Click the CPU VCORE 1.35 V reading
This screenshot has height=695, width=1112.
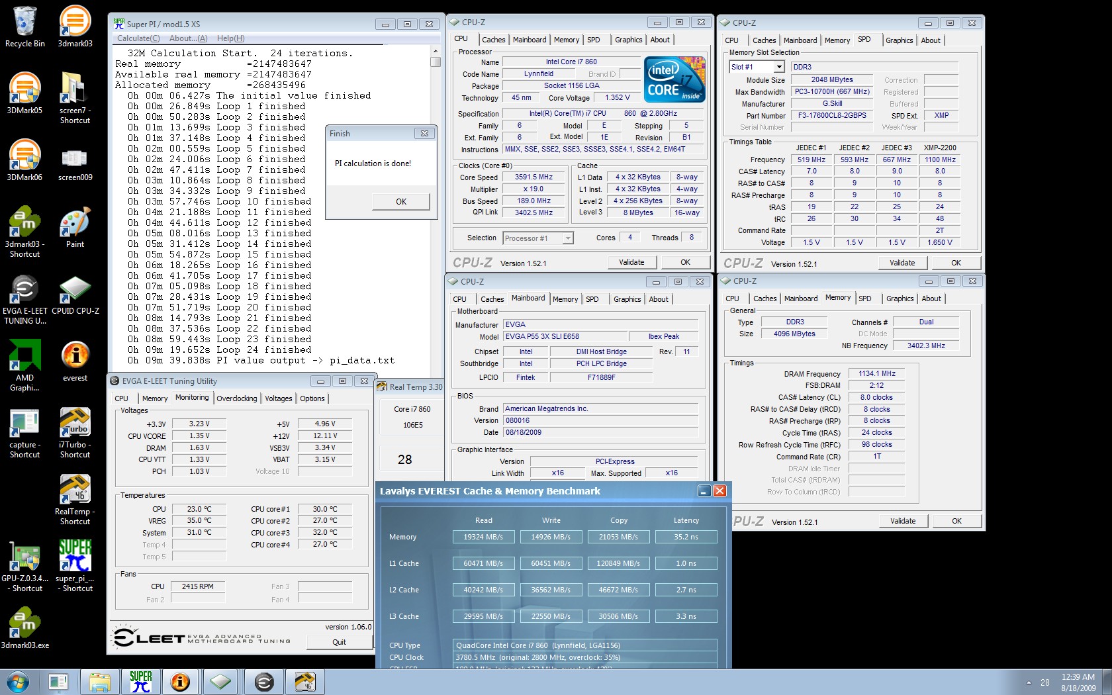coord(199,436)
